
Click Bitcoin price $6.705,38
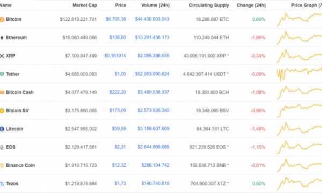tap(116, 19)
